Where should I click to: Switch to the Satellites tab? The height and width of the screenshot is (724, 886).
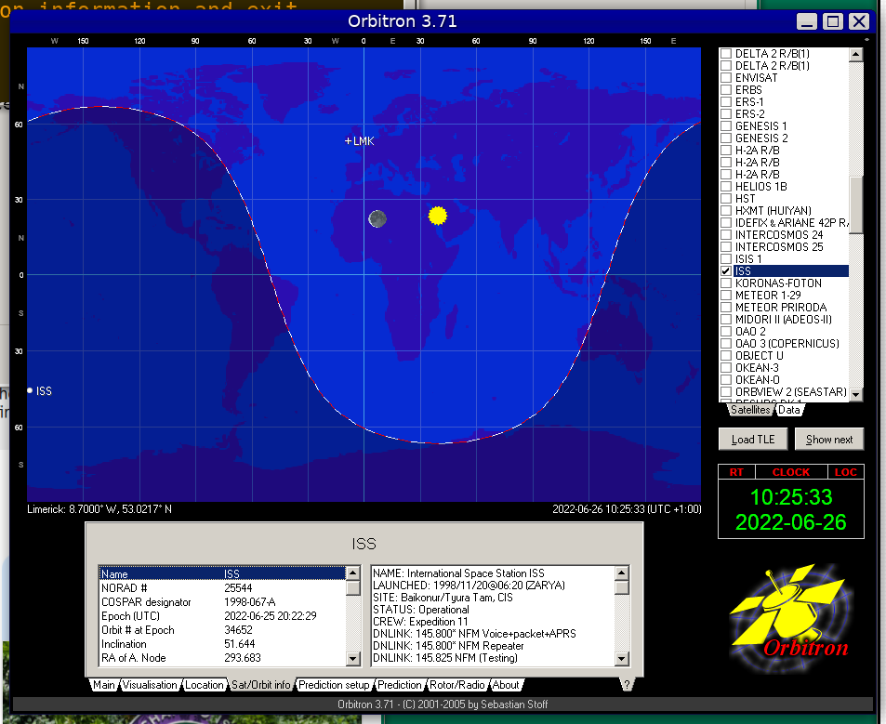point(750,410)
